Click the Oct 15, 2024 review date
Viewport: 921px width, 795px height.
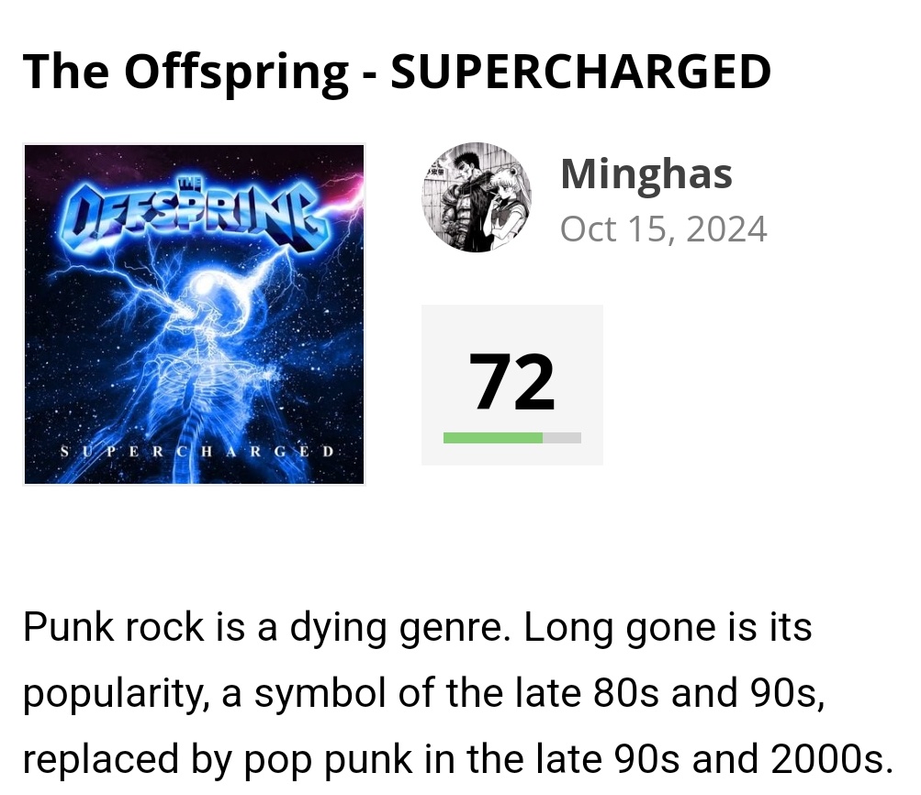[x=664, y=229]
